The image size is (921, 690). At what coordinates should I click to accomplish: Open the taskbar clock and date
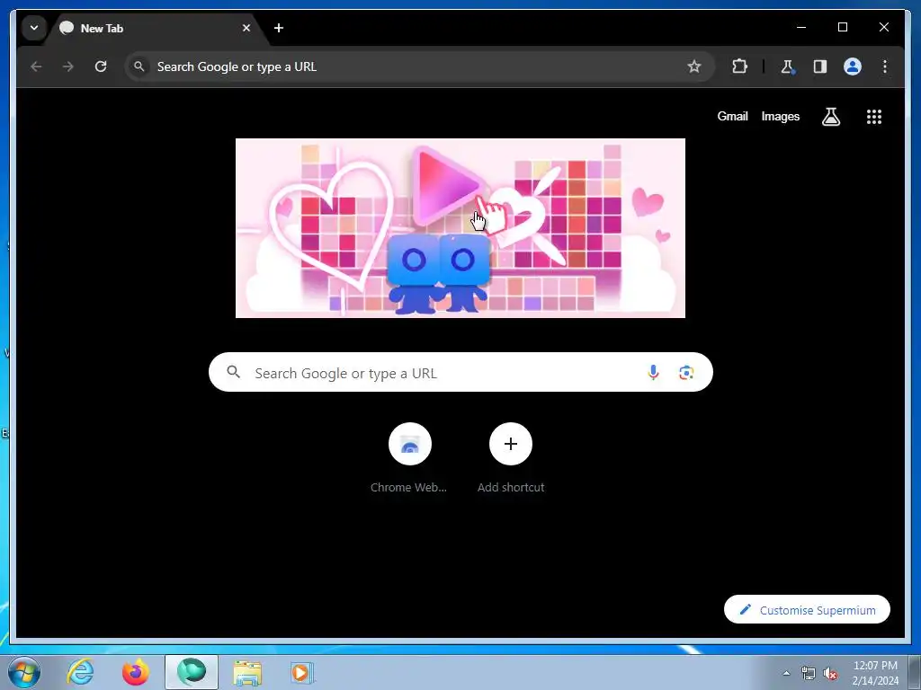(875, 673)
